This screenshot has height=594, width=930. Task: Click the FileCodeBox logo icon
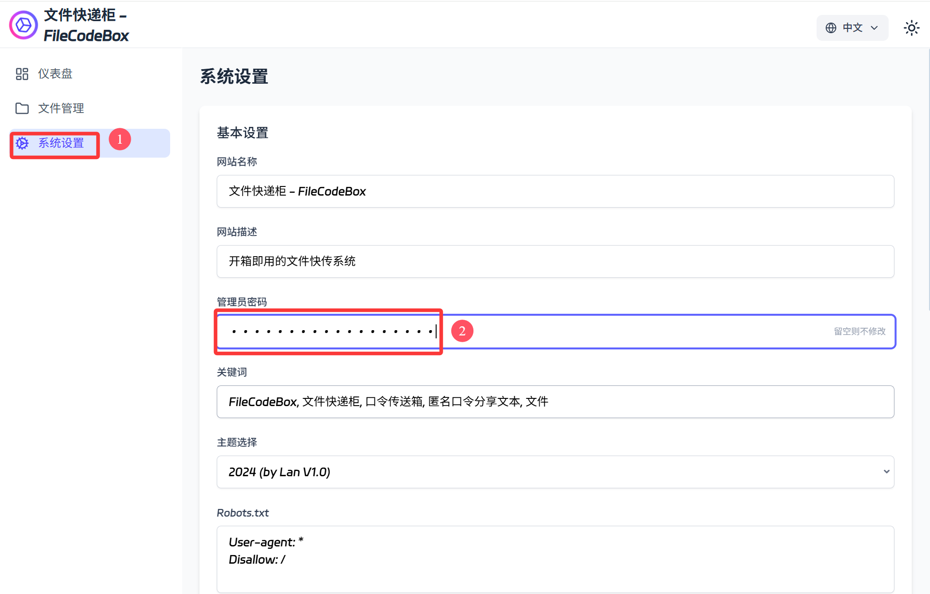coord(23,25)
